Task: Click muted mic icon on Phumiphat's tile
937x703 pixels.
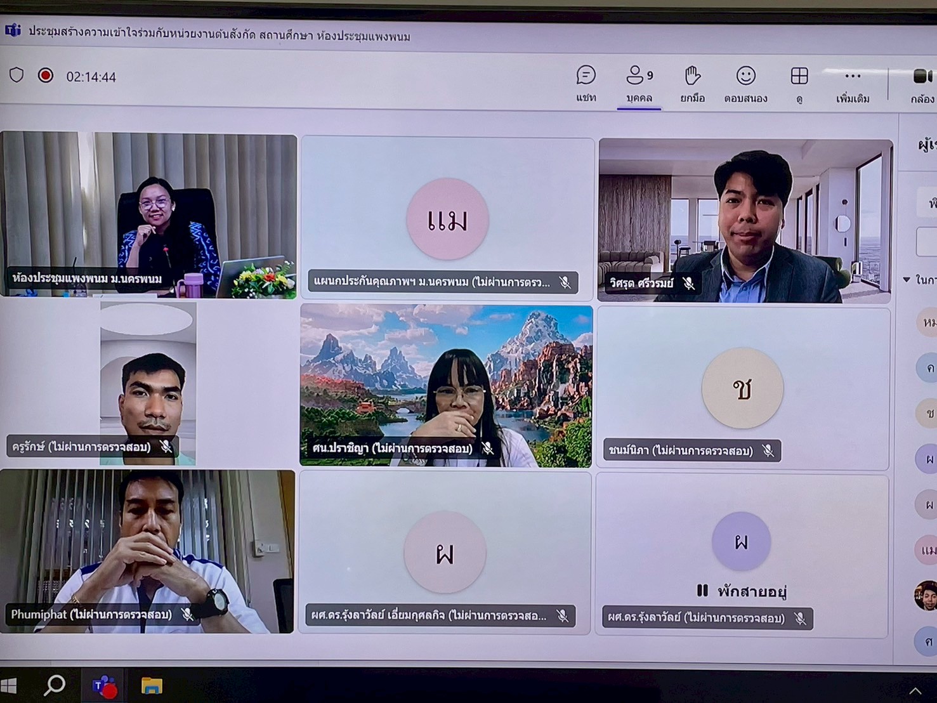Action: pos(187,614)
